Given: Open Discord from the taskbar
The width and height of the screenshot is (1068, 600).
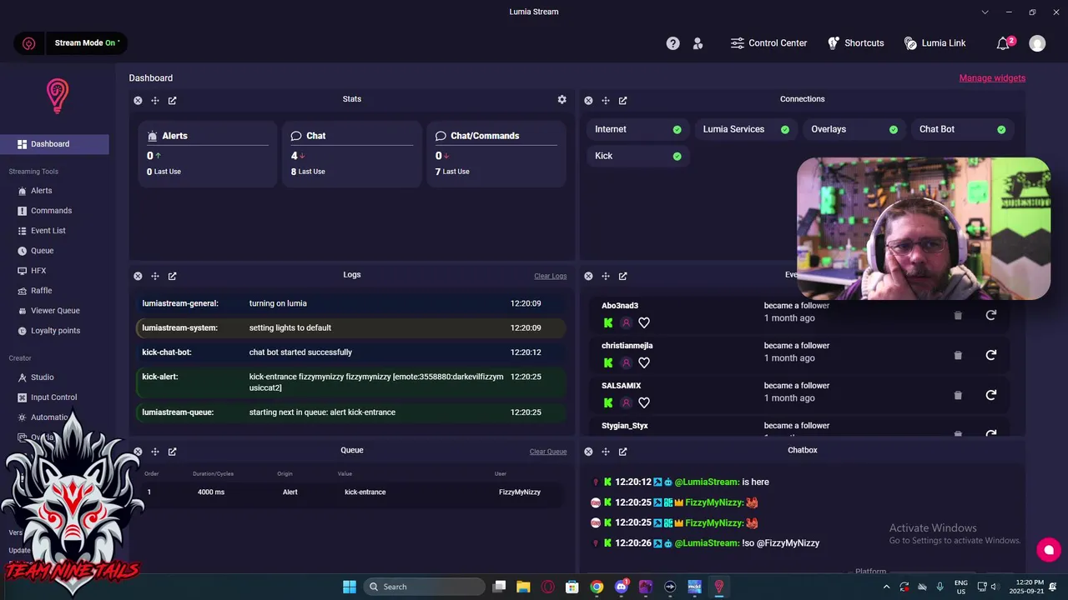Looking at the screenshot, I should coord(621,587).
